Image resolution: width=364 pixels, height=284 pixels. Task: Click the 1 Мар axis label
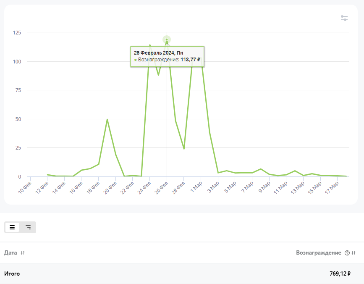click(196, 187)
